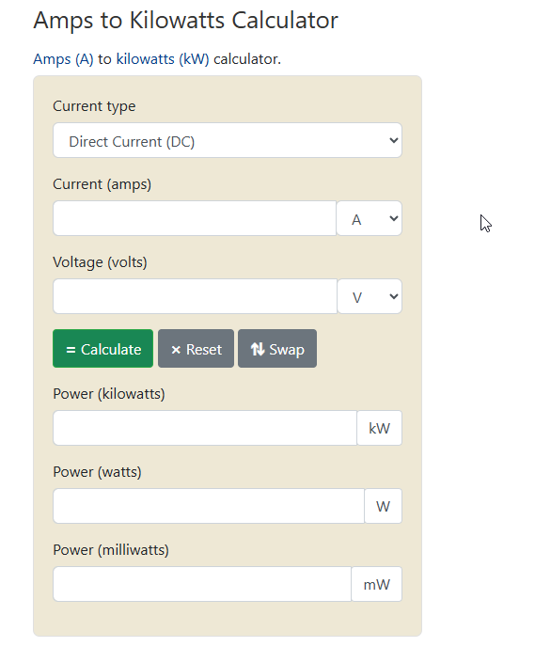Focus the Current (amps) input field

pos(195,218)
